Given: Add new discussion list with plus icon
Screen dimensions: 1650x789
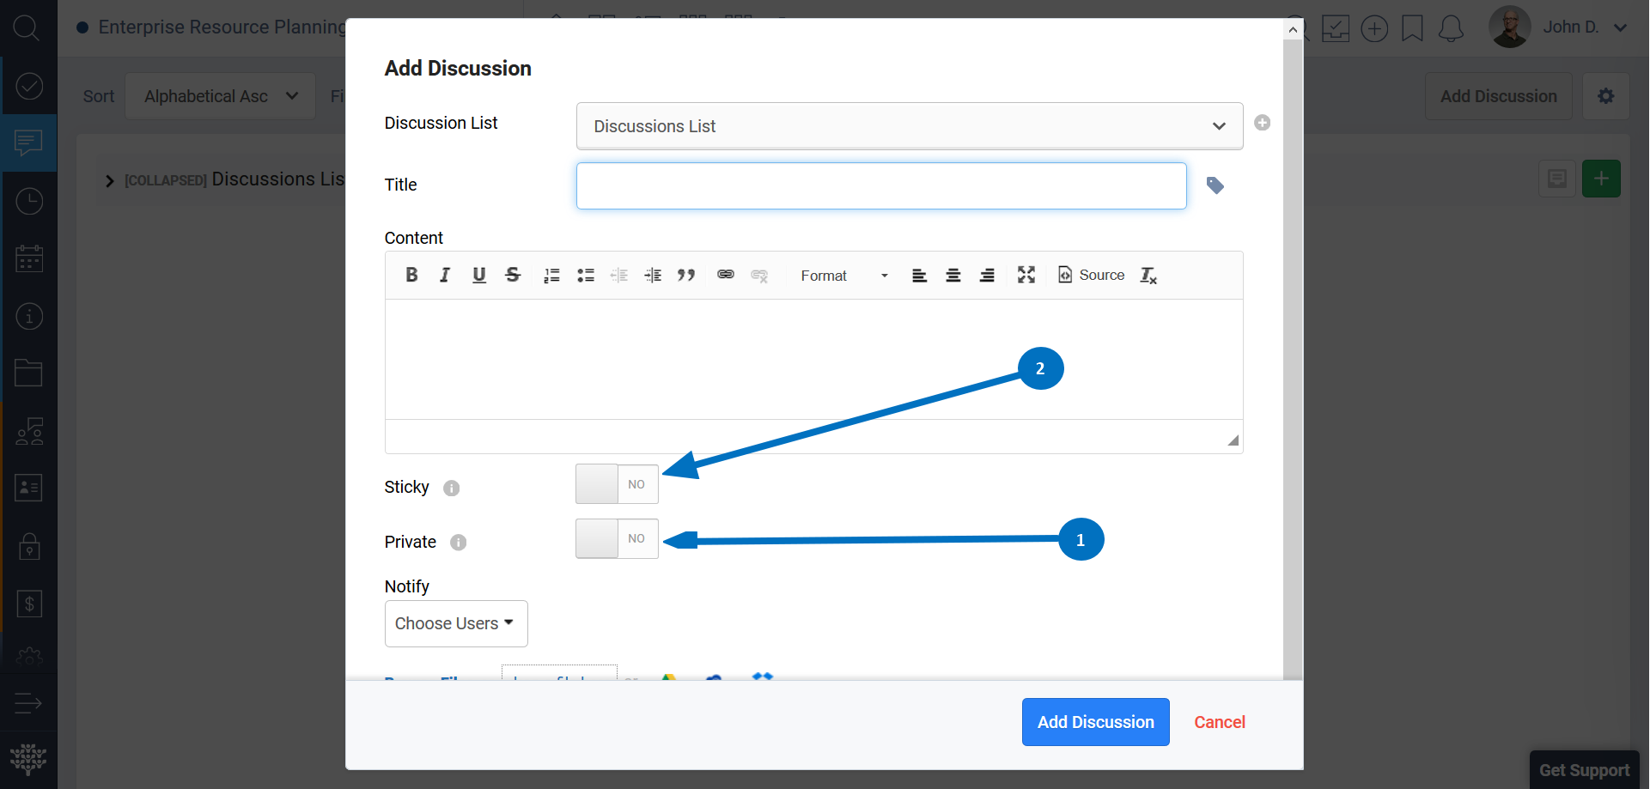Looking at the screenshot, I should [x=1262, y=123].
